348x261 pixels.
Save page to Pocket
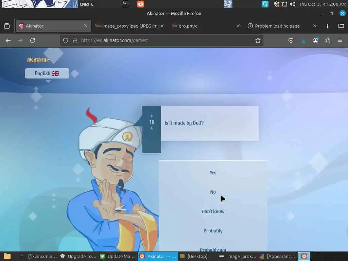pos(291,41)
